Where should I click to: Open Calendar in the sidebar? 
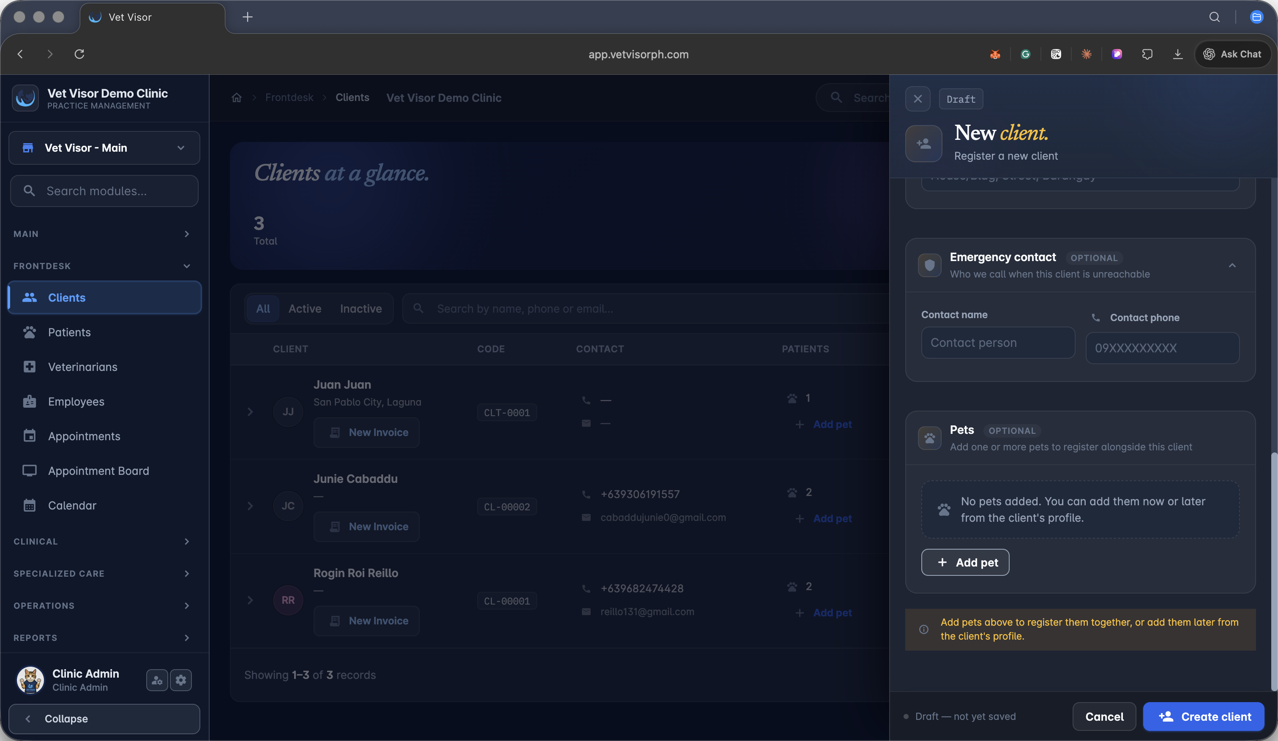click(x=104, y=505)
